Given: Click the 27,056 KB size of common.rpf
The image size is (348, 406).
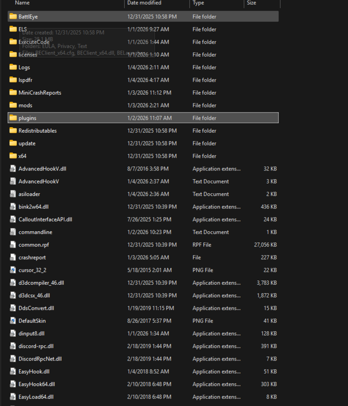Looking at the screenshot, I should (265, 245).
